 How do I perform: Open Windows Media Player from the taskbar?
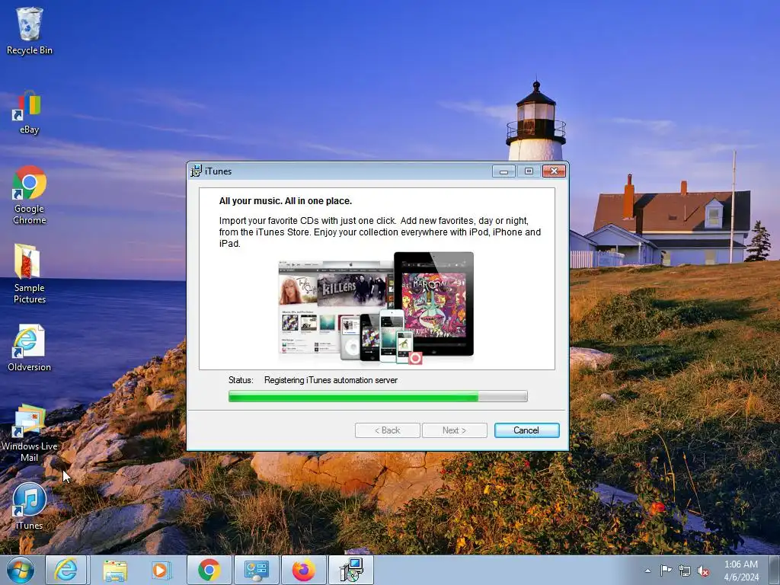pos(160,570)
